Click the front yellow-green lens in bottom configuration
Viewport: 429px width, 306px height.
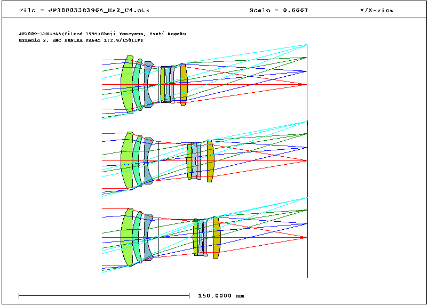[126, 237]
